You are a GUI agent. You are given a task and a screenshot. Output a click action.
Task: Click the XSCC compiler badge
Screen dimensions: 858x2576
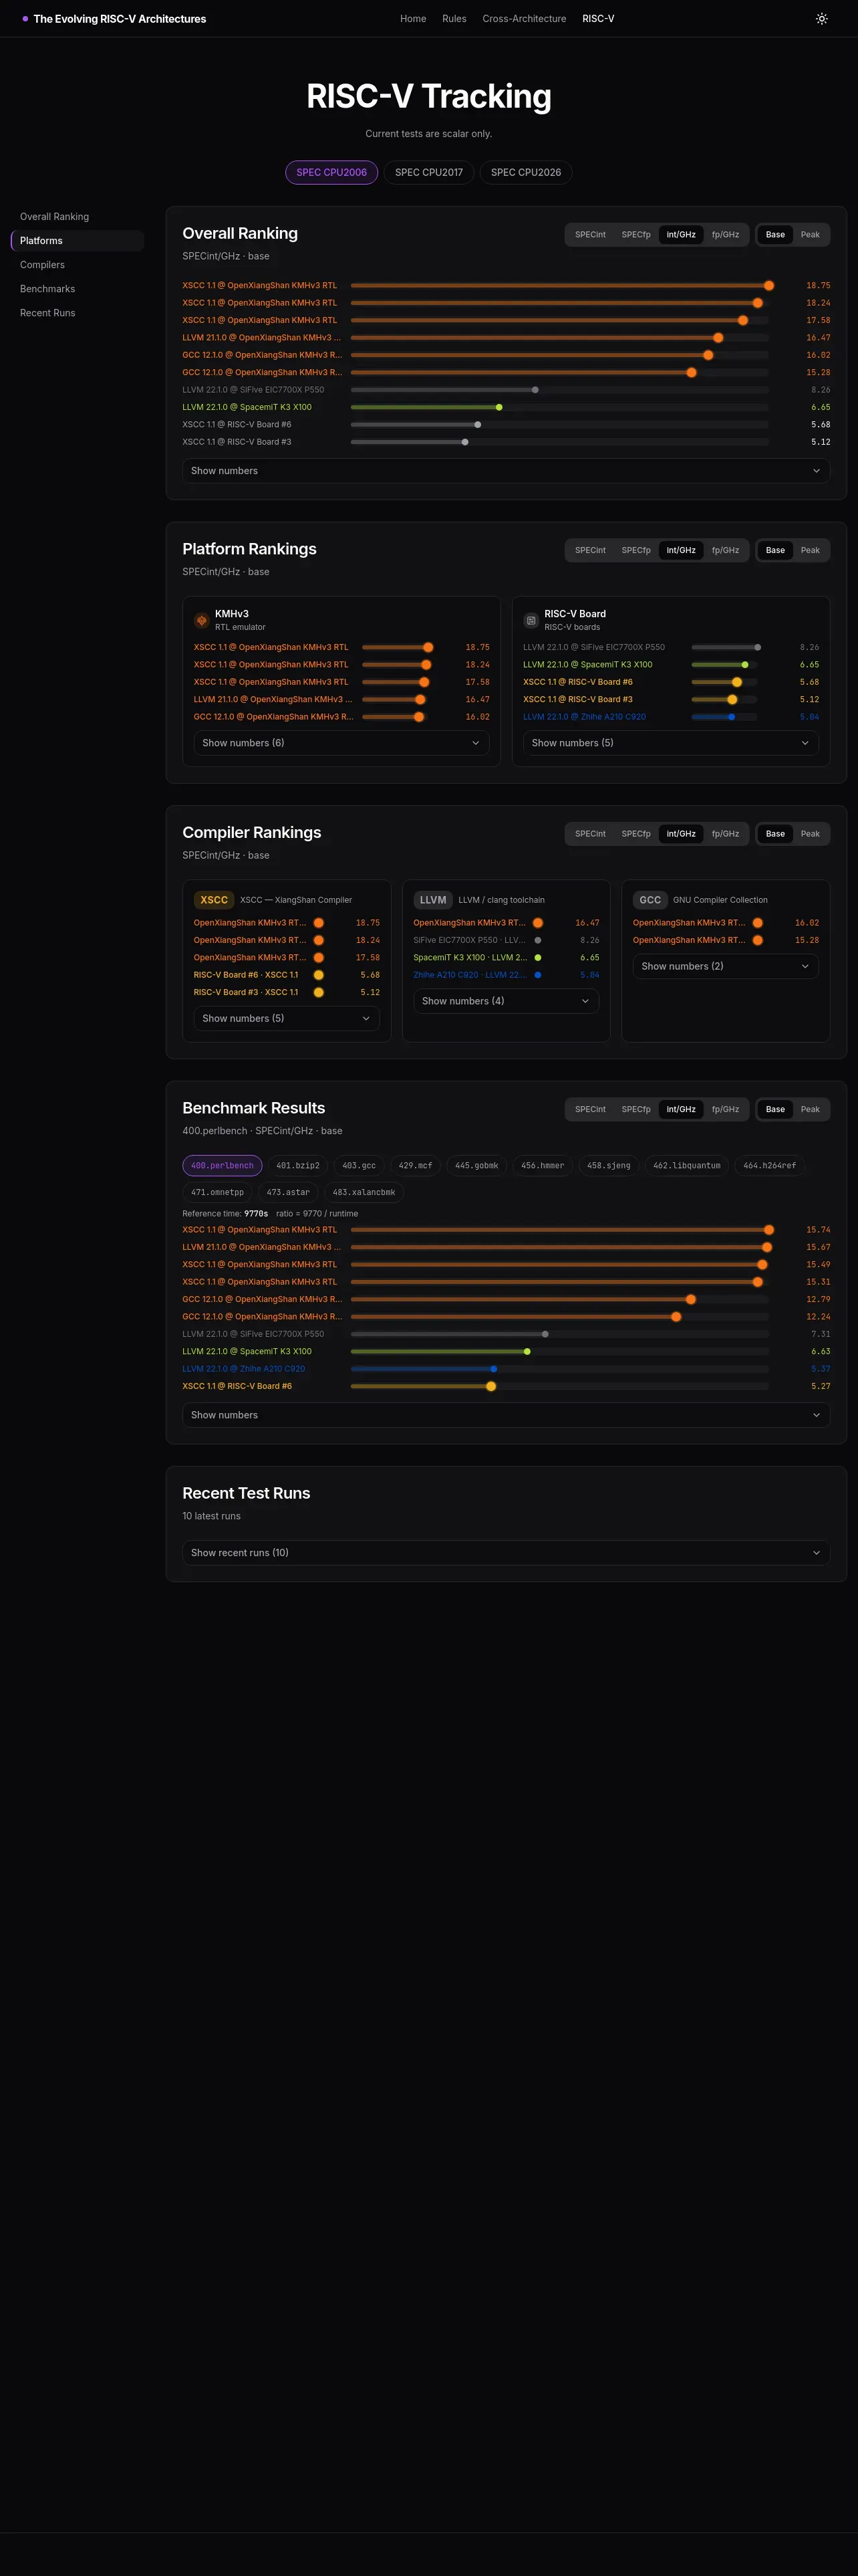click(214, 900)
